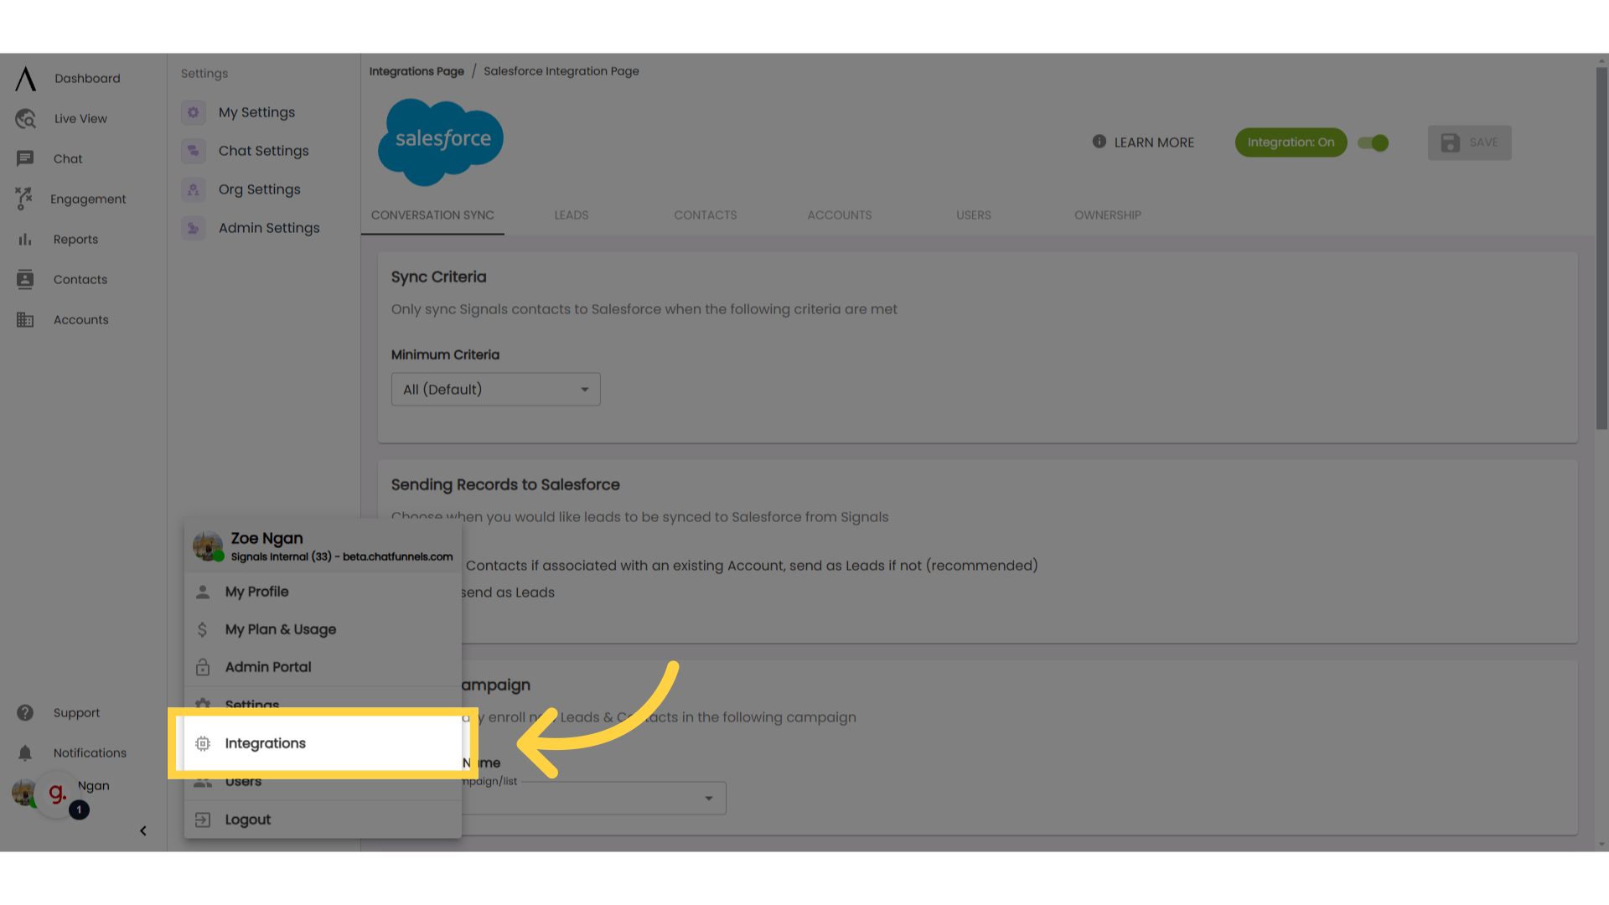Open My Profile from user menu
Viewport: 1609px width, 905px height.
click(x=323, y=592)
